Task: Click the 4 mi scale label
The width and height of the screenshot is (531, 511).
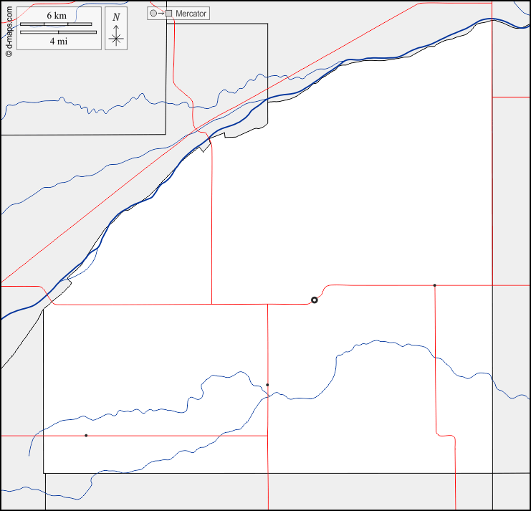Action: tap(57, 41)
